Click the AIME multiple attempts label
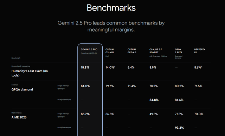225x136 pixels. (x=64, y=128)
